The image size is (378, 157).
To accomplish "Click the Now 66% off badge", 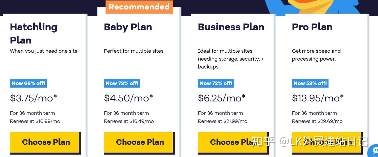I will tap(28, 83).
